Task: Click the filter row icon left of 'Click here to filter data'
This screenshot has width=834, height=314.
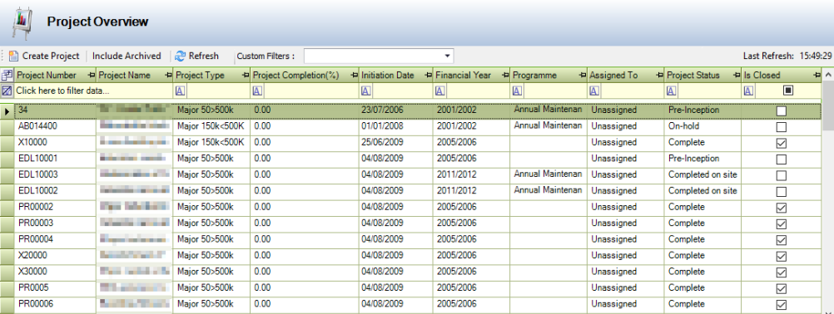Action: coord(7,91)
